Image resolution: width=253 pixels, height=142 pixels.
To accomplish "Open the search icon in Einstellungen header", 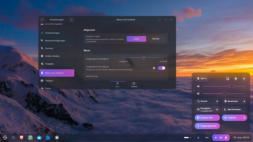I will click(42, 20).
